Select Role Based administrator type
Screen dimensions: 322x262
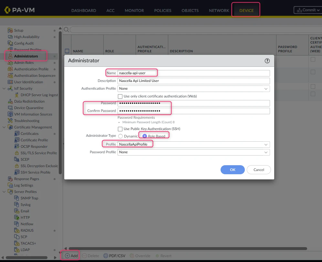145,136
